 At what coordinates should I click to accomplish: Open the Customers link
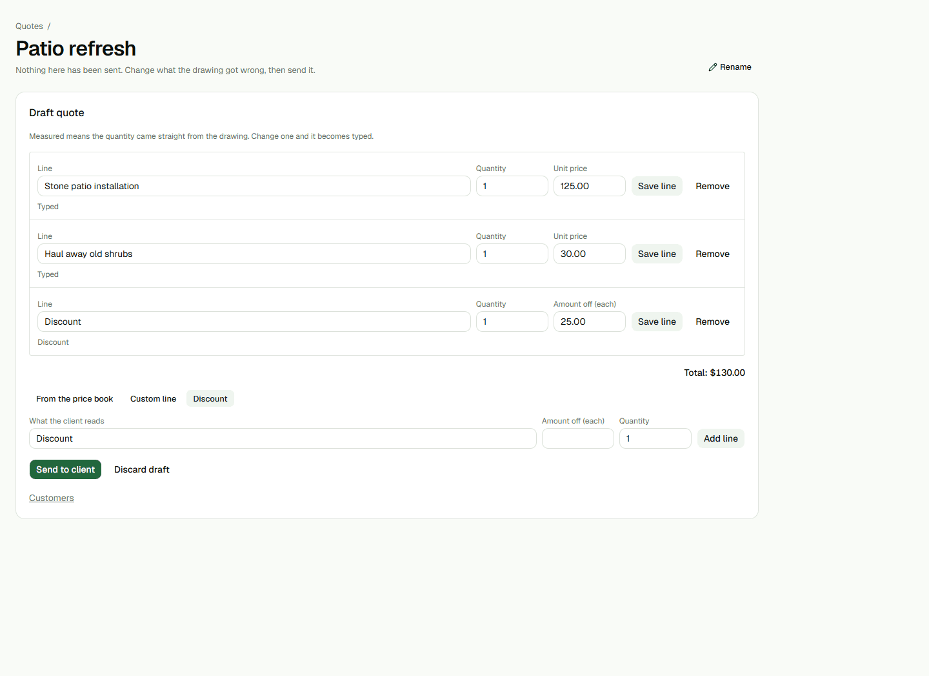(x=52, y=498)
